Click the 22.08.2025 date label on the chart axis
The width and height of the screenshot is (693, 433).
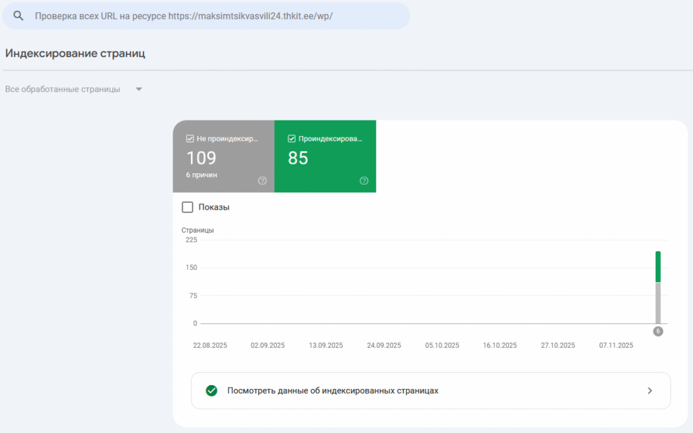210,345
